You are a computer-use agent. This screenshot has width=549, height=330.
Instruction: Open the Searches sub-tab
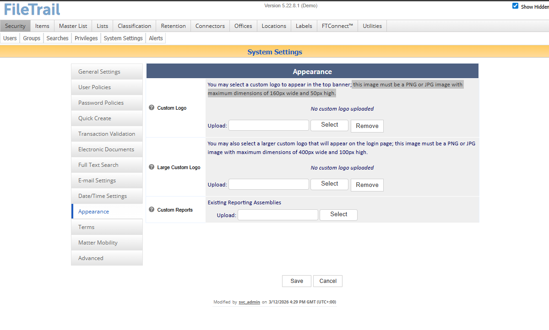coord(57,38)
